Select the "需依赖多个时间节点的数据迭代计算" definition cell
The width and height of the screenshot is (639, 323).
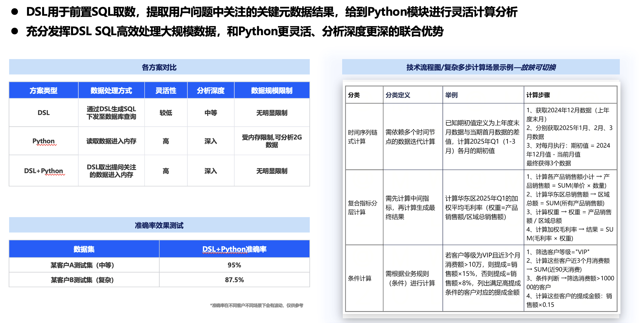pos(413,137)
